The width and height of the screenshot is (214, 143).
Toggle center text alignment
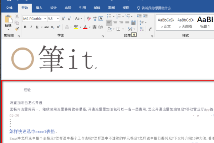115,23
